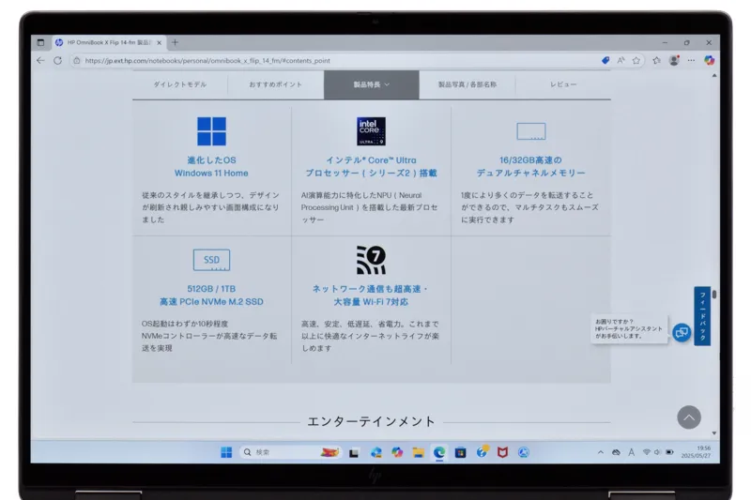Switch to the レビュー tab
751x500 pixels.
pos(562,84)
